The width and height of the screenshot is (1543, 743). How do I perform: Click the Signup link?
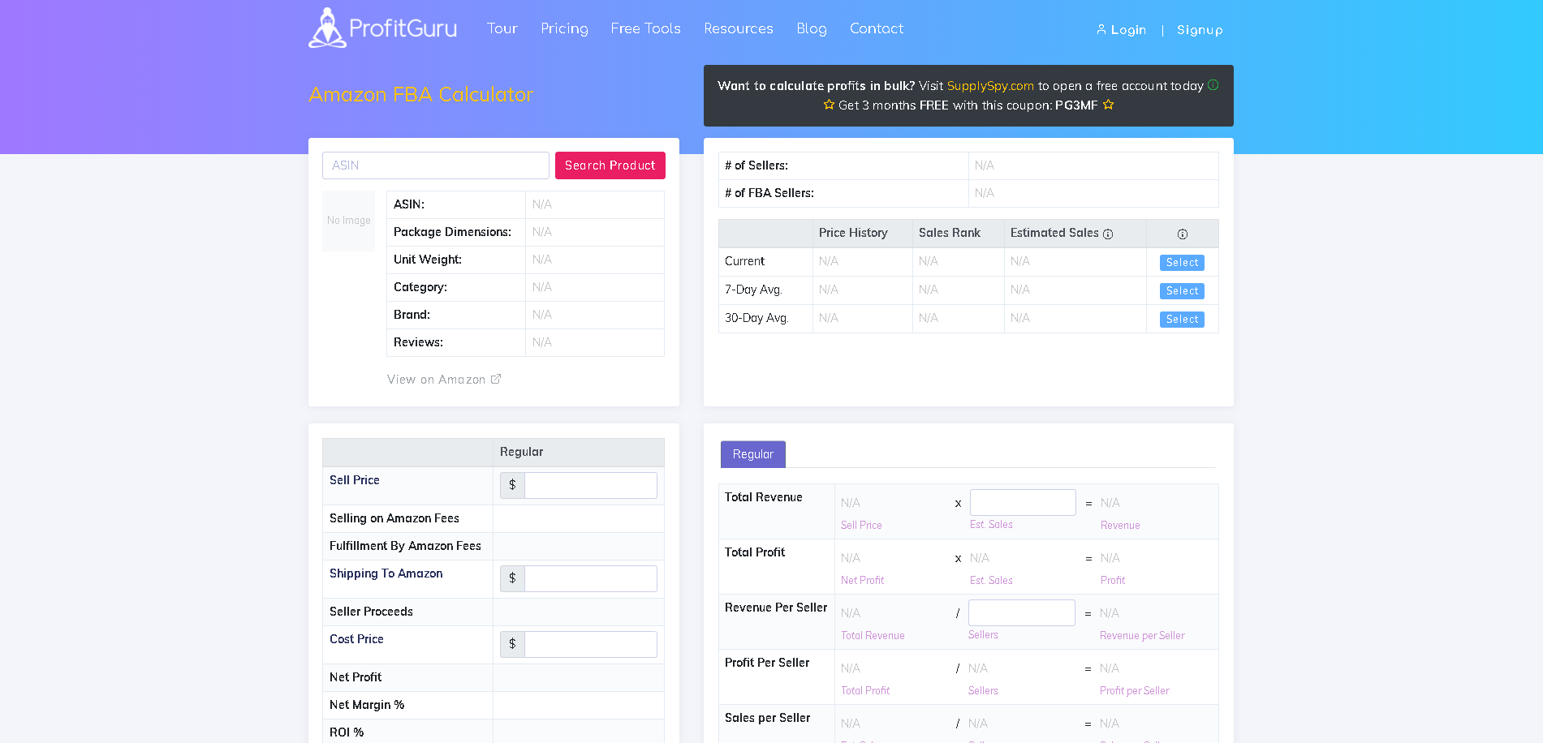tap(1200, 30)
